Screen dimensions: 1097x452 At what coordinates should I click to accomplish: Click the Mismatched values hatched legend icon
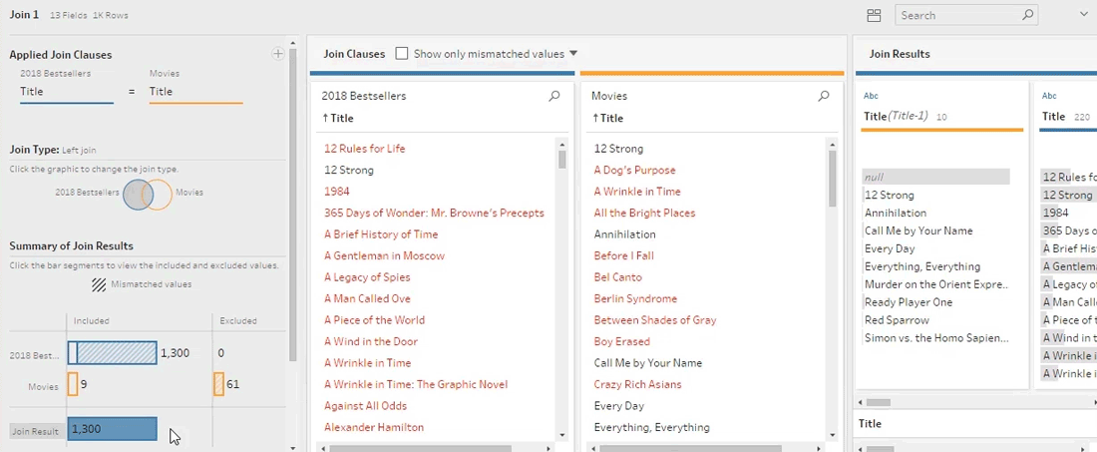coord(99,284)
